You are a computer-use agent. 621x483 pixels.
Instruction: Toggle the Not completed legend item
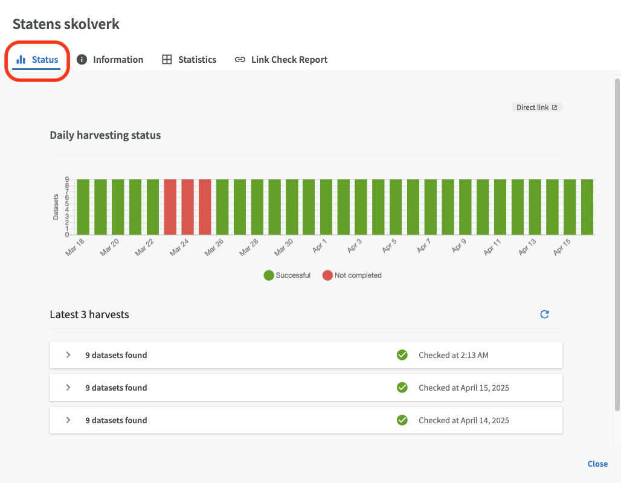pyautogui.click(x=352, y=275)
